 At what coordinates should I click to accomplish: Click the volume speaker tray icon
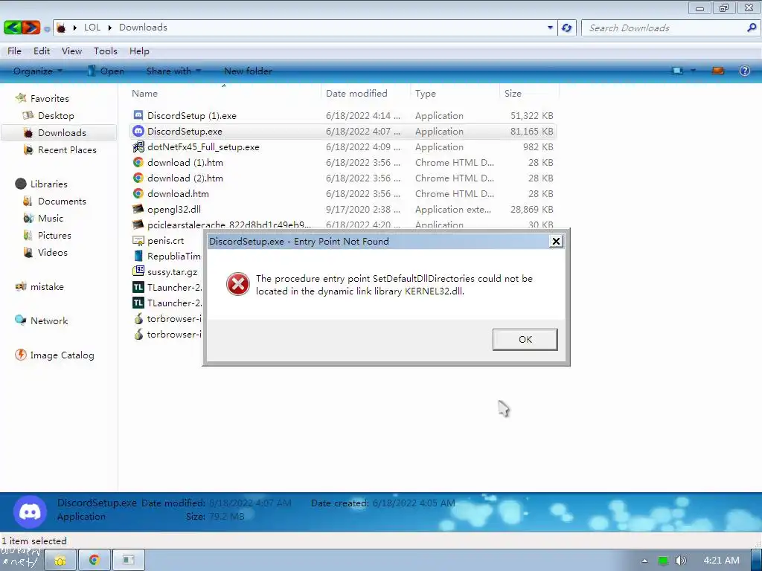click(x=680, y=561)
